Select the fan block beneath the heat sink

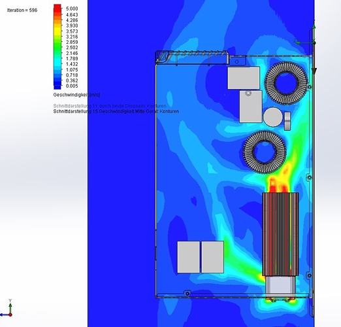tap(280, 286)
